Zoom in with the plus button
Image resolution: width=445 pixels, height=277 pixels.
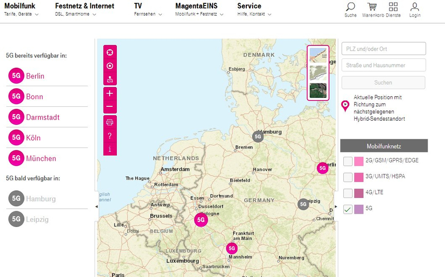[x=110, y=93]
